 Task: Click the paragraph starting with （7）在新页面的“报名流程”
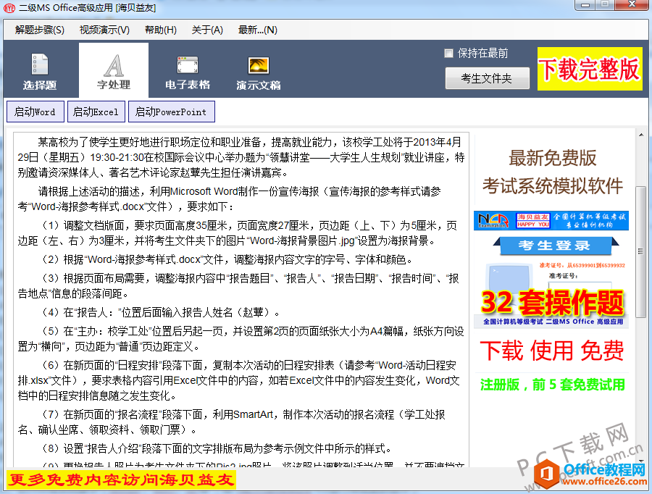point(232,422)
